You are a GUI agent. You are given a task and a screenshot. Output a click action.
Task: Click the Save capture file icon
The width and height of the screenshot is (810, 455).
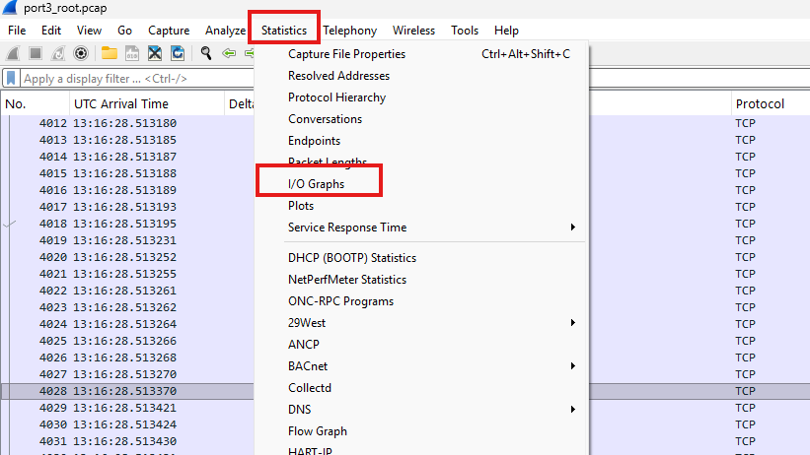click(x=132, y=53)
